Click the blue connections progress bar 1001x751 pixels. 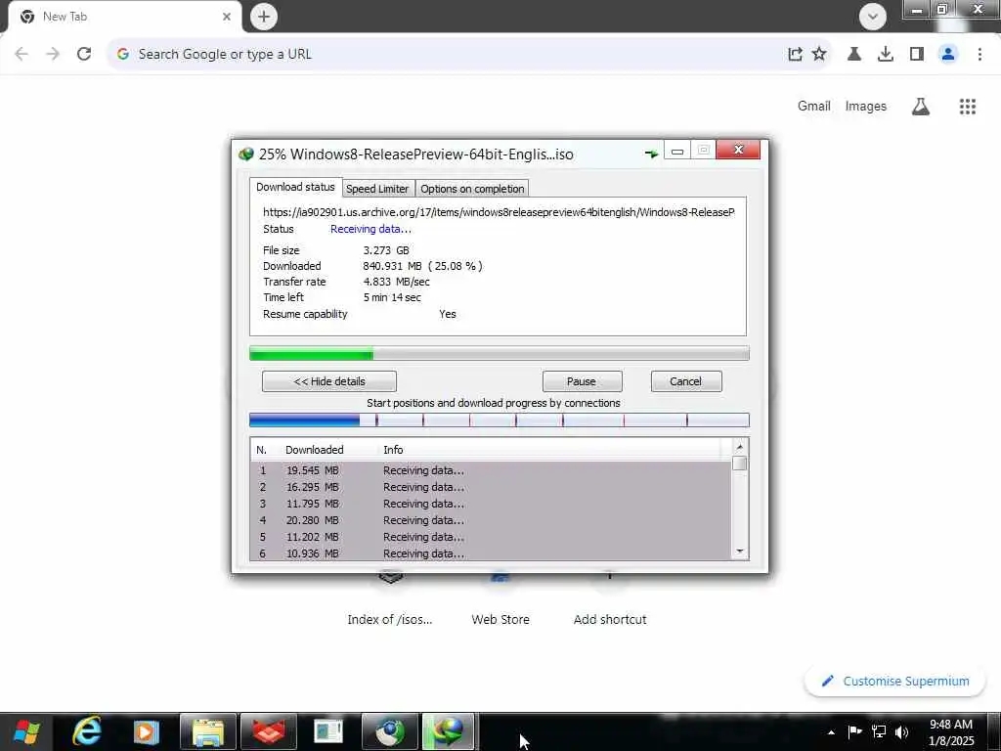point(500,420)
